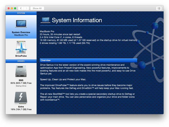Click the laptop icon beside System Information
Screen dimensions: 169x127
coord(45,20)
